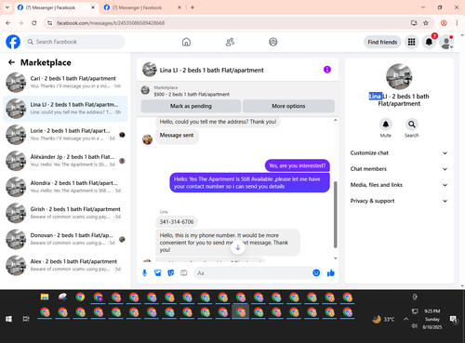Open the Lorie conversation
This screenshot has width=465, height=343.
65,135
